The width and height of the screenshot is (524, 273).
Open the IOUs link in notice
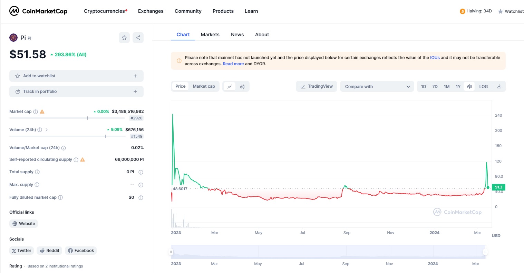tap(435, 58)
